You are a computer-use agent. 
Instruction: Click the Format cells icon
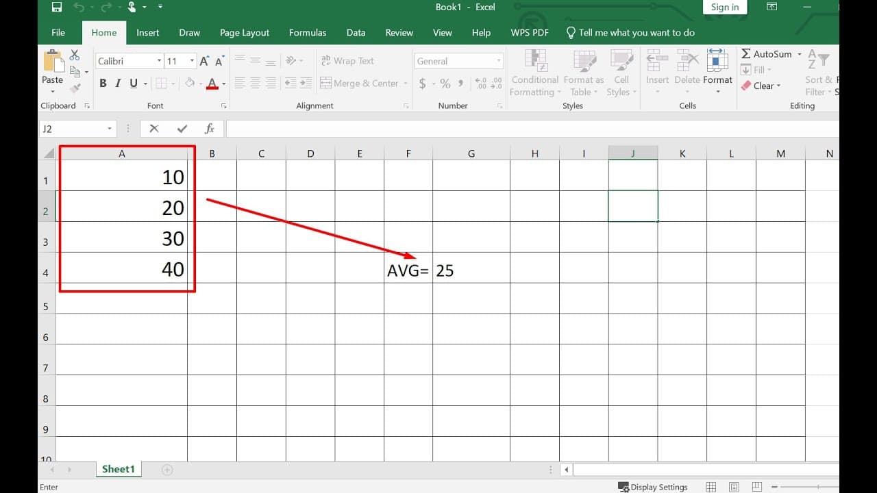tap(717, 61)
